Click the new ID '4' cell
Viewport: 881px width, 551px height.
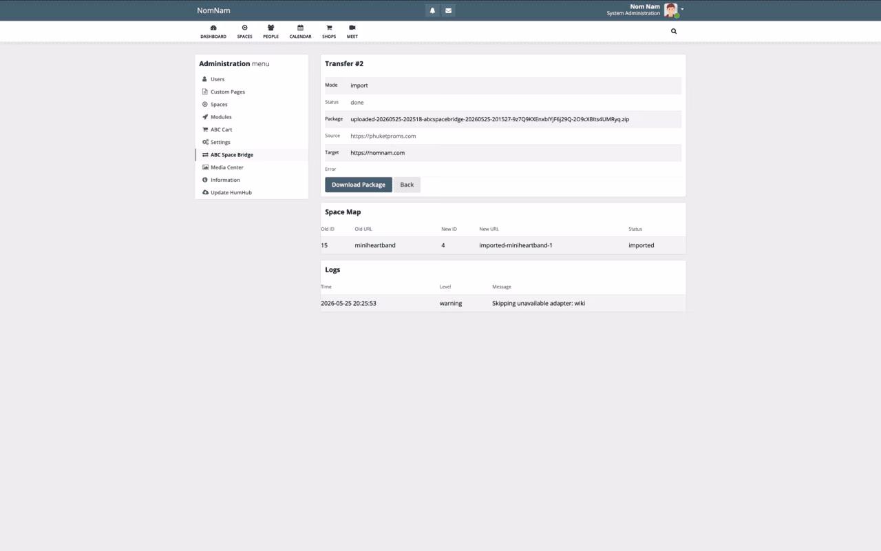(443, 245)
